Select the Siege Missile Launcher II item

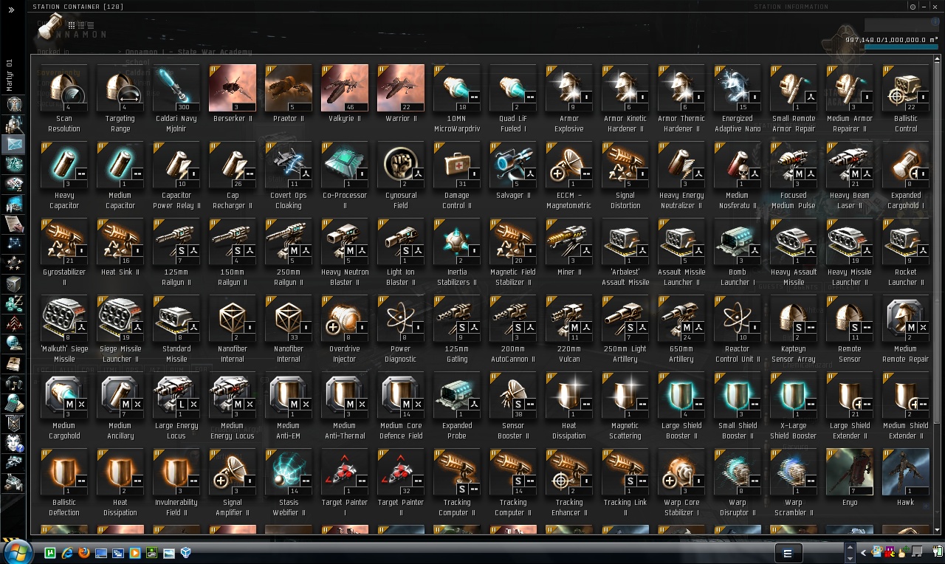[120, 318]
